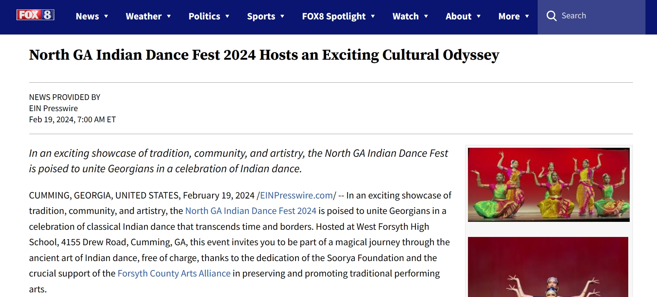
Task: Open the More menu item
Action: 509,16
